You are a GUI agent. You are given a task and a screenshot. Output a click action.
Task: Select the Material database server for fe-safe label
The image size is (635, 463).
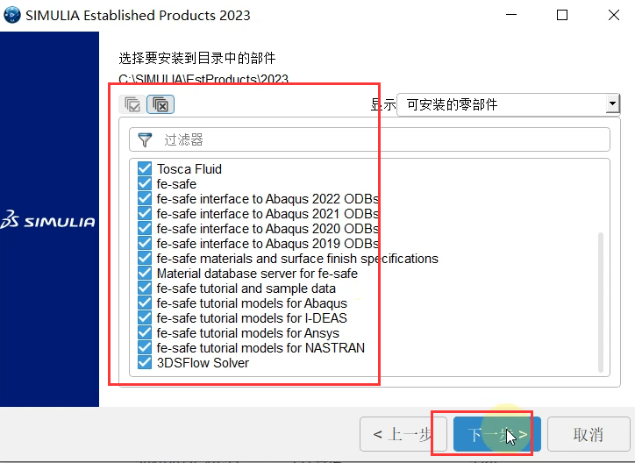(x=257, y=274)
